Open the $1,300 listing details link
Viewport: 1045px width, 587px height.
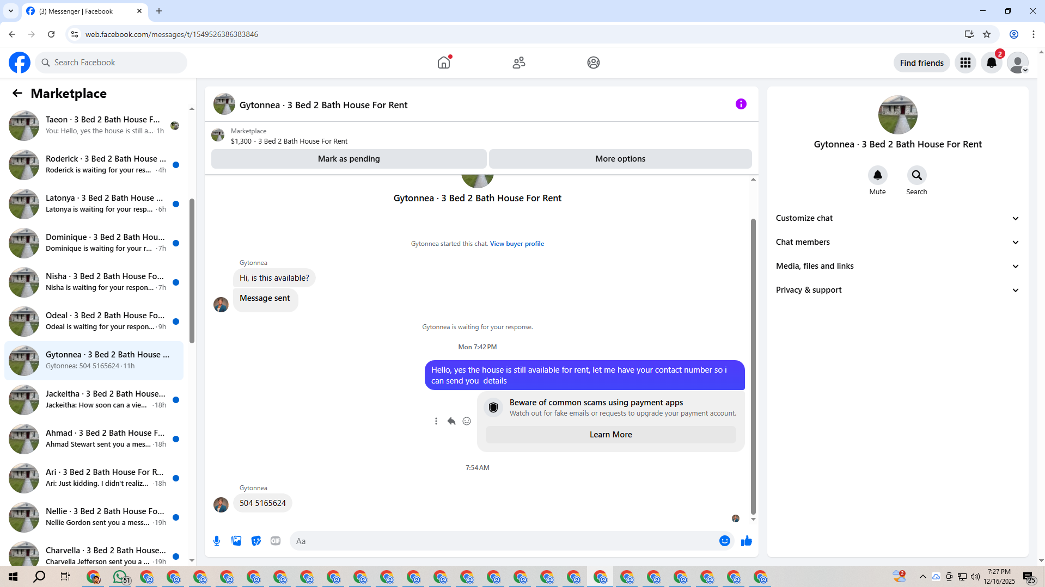(289, 141)
